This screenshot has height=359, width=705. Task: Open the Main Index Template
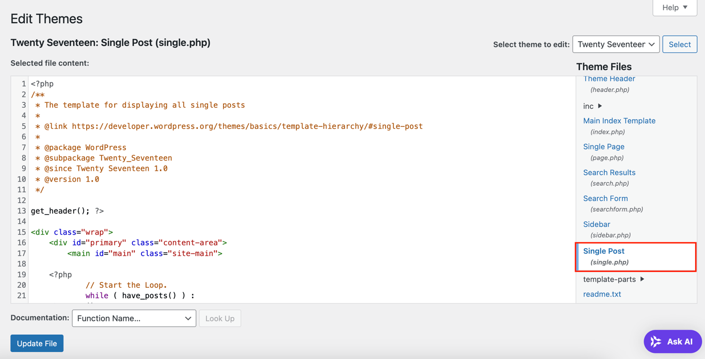(x=619, y=121)
